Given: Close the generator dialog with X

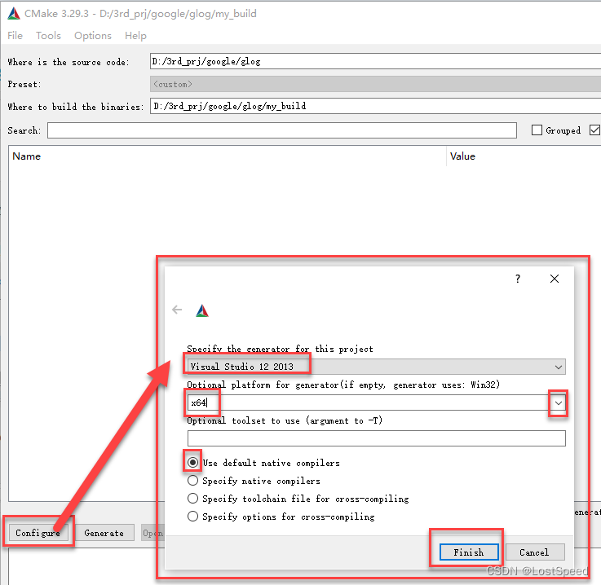Looking at the screenshot, I should click(x=555, y=279).
